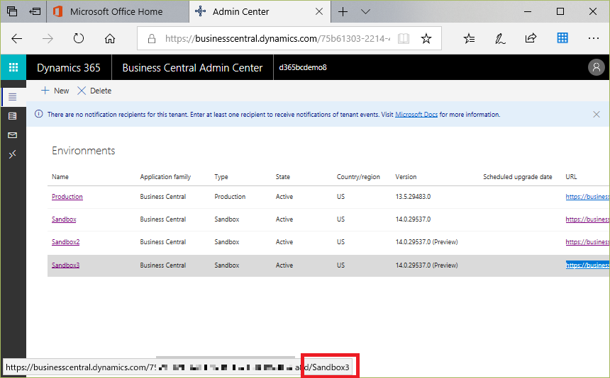The height and width of the screenshot is (378, 610).
Task: Click the Delete environment button
Action: point(94,91)
